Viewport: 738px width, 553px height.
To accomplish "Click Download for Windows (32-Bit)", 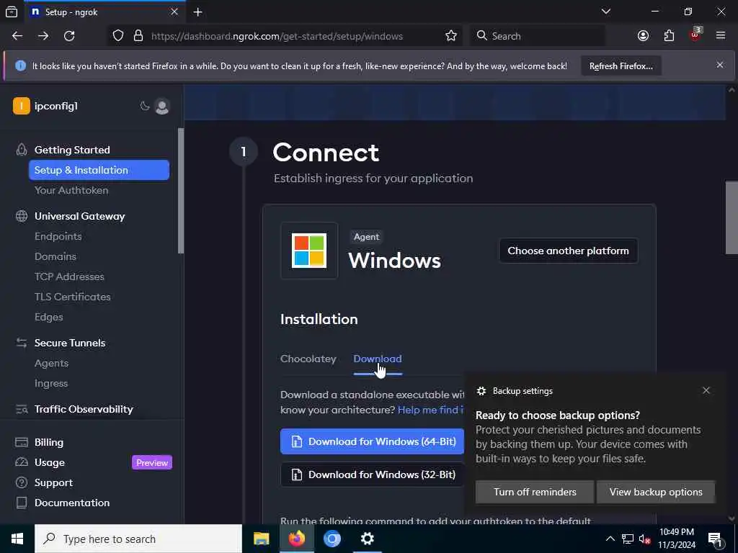I will pyautogui.click(x=372, y=475).
